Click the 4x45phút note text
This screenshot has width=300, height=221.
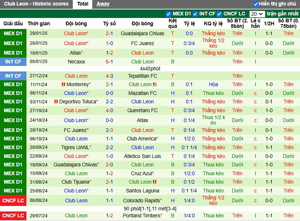150,69
